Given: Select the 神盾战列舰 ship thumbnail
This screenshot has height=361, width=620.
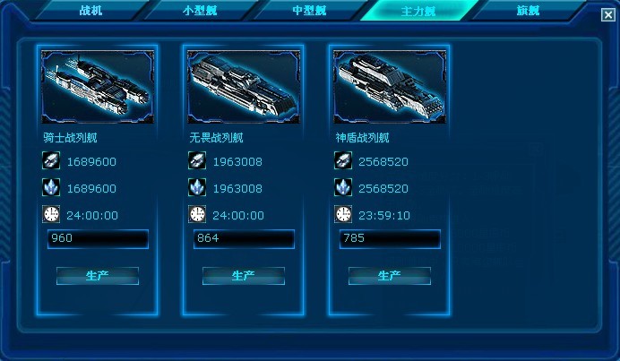Looking at the screenshot, I should 390,87.
